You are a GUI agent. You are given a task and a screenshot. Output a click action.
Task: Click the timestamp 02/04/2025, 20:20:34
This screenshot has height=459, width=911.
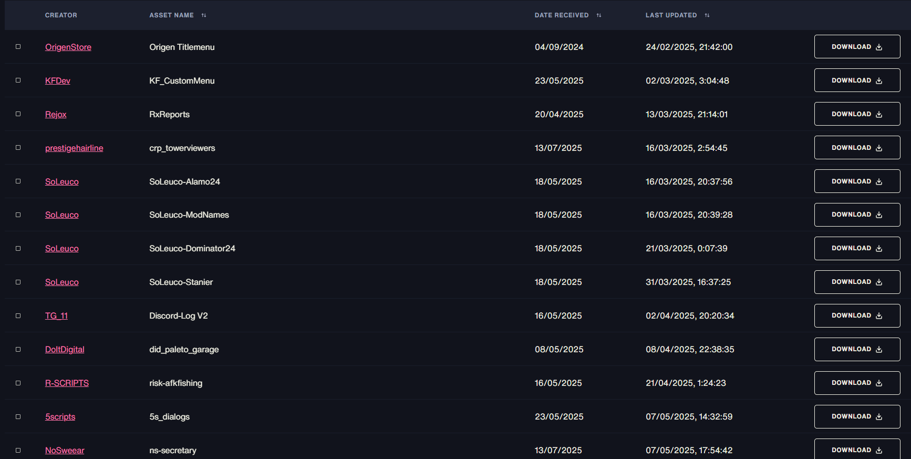pyautogui.click(x=690, y=316)
